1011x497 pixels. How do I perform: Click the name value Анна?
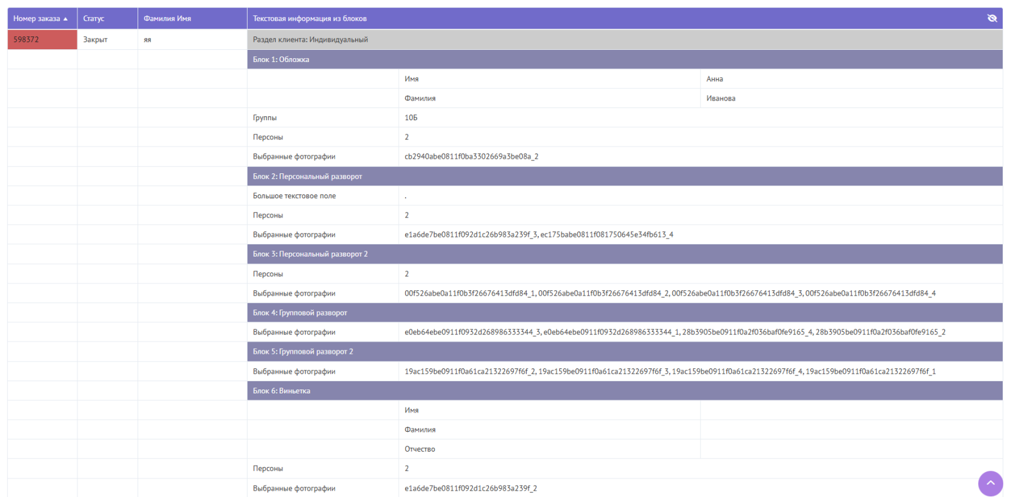715,79
